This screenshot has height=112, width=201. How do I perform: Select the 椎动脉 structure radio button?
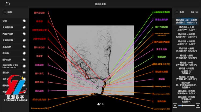[24, 53]
